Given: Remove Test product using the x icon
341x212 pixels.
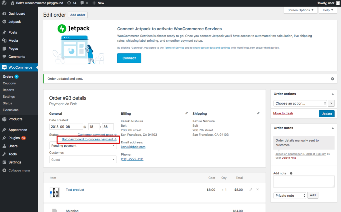Looking at the screenshot, I should 257,189.
